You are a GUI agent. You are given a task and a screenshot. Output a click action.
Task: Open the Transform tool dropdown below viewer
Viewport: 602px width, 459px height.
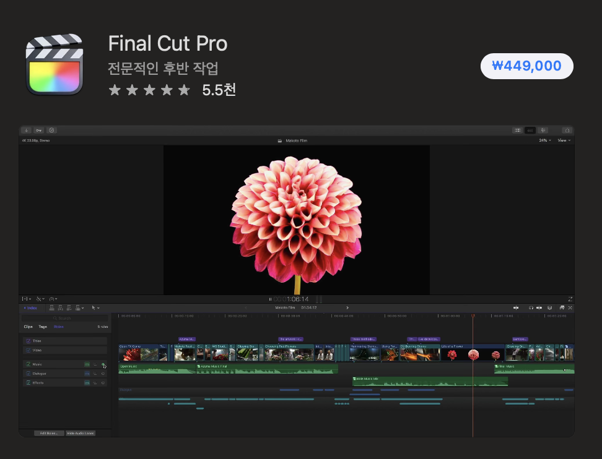[27, 299]
